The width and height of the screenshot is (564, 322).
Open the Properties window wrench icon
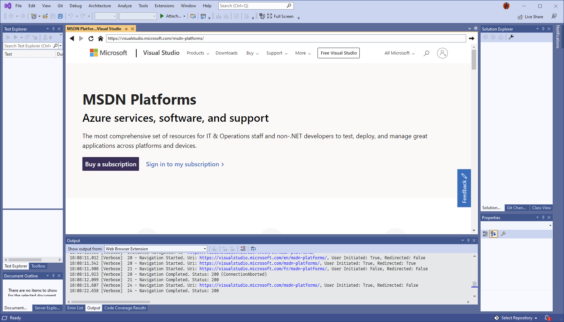[503, 234]
